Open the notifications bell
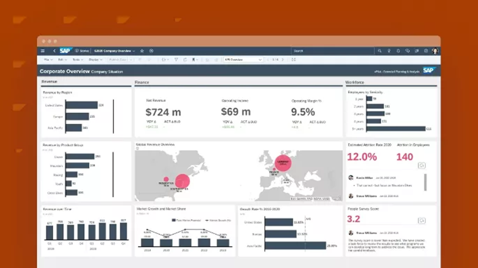Screen dimensions: 478x268 [398, 51]
